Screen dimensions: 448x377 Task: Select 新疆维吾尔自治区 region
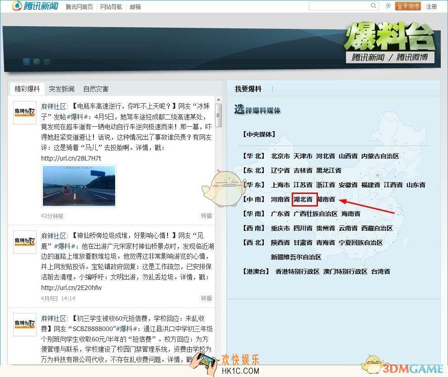click(x=296, y=257)
